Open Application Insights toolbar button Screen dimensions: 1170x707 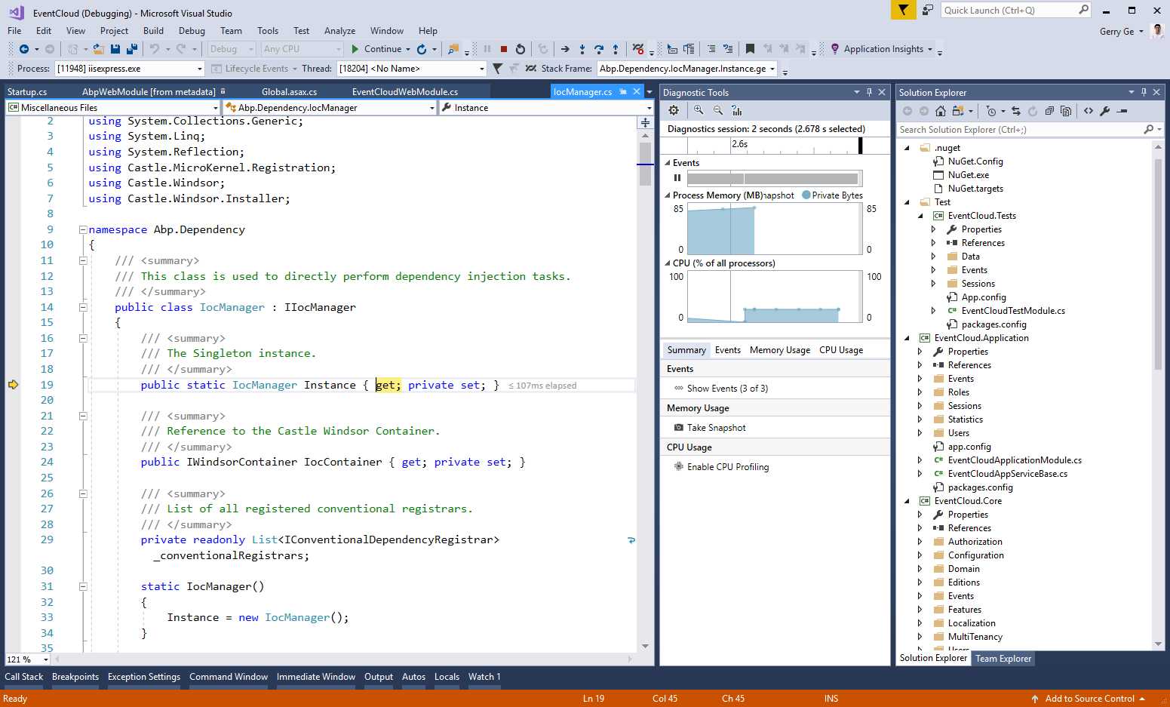click(882, 49)
